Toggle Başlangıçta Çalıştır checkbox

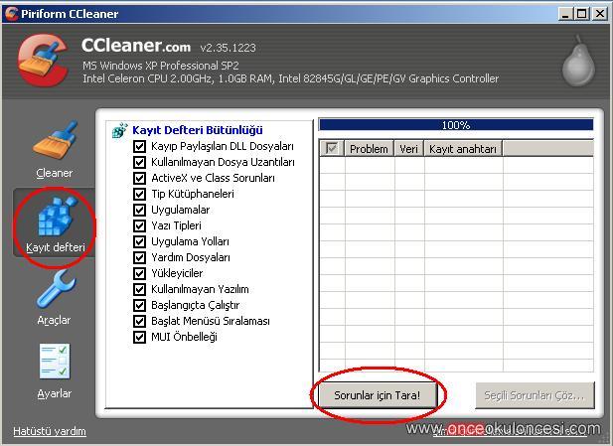(x=139, y=305)
